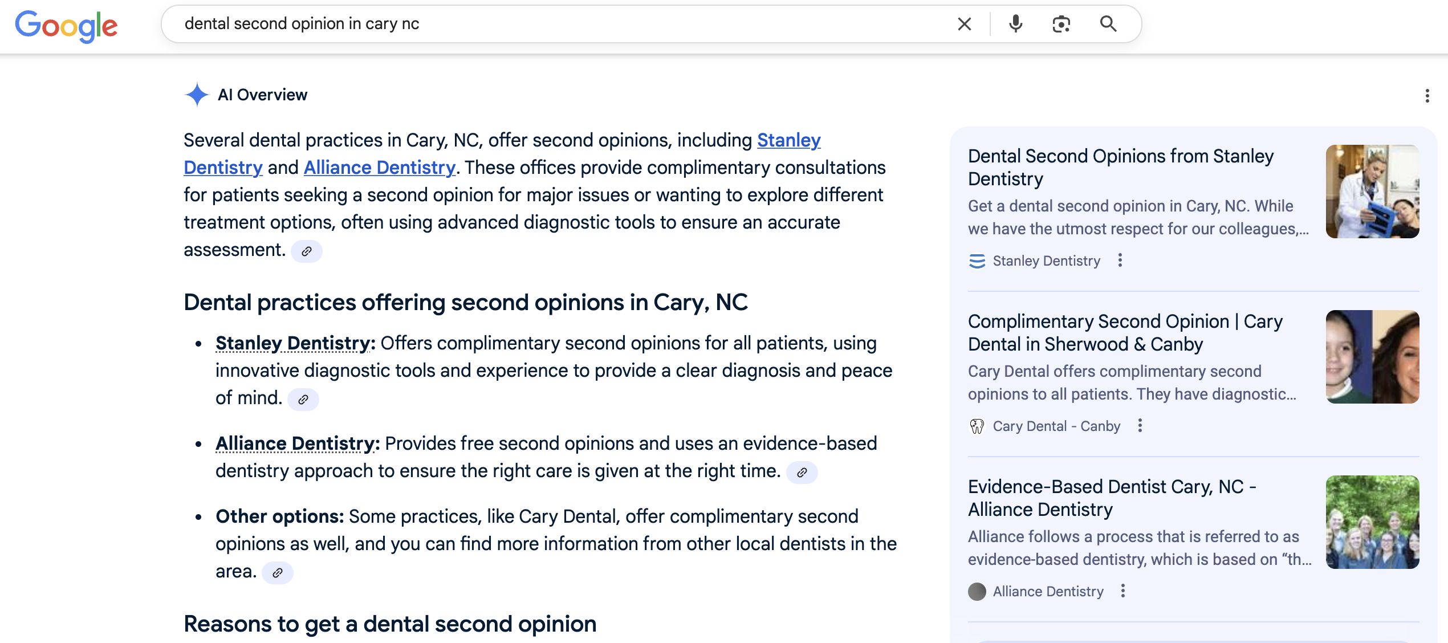1448x643 pixels.
Task: Open Alliance Dentistry link in intro paragraph
Action: (379, 168)
